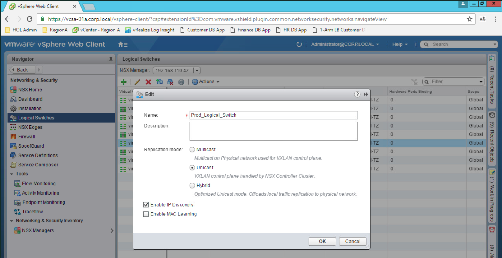Click the green plus add logical switch icon
The image size is (502, 258).
pos(124,82)
